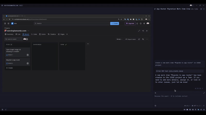Expand the Run MCP tool jira_create_issue step

pos(179,71)
